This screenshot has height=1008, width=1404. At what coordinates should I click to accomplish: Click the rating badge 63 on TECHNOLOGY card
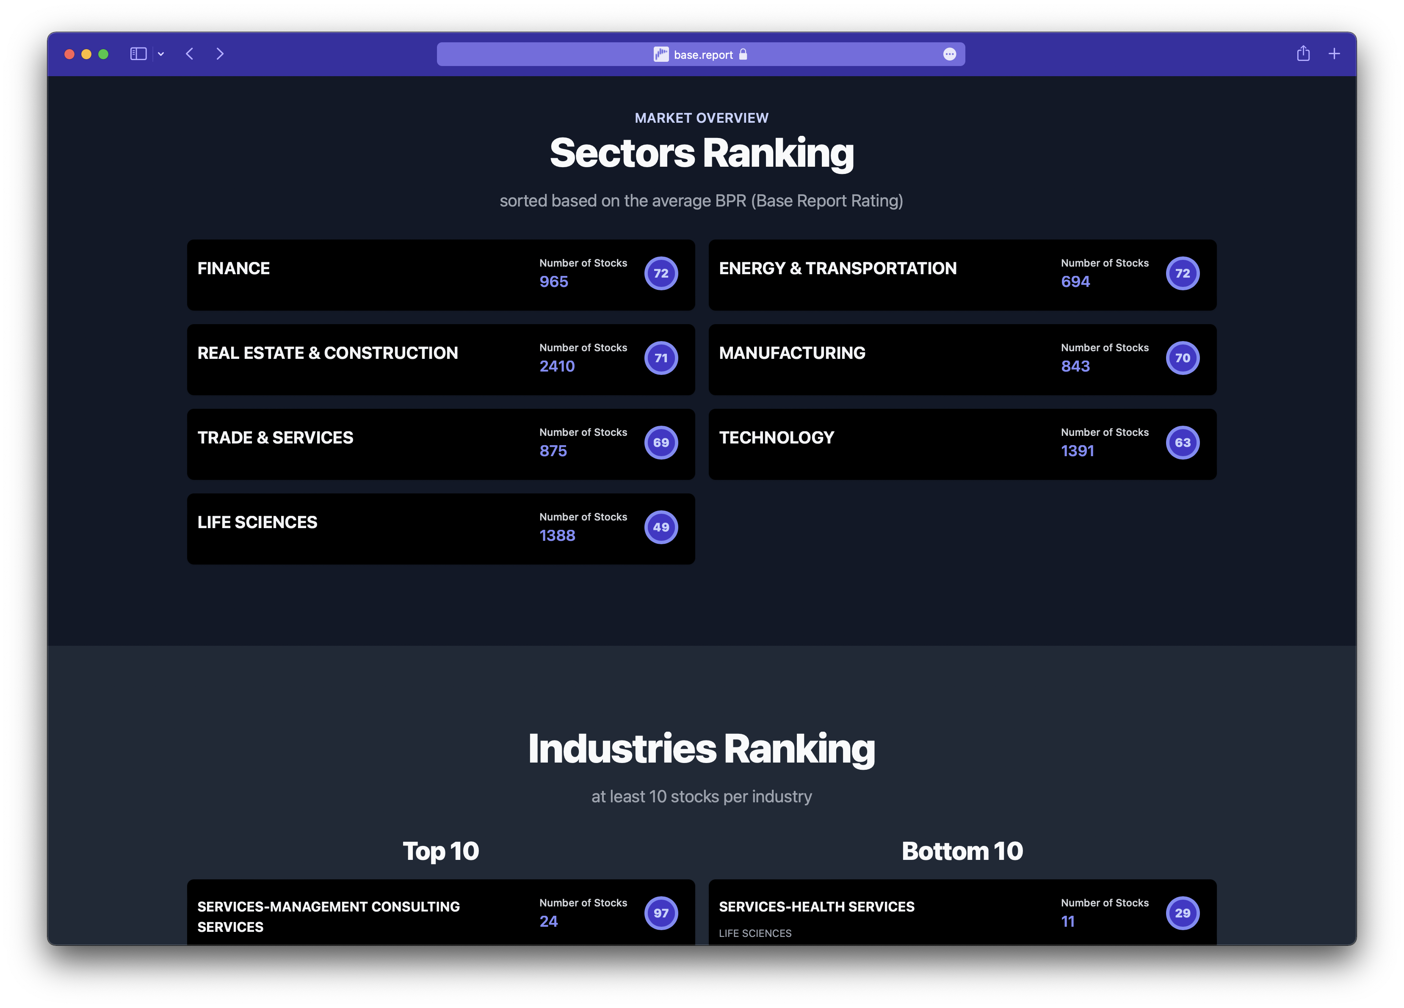click(1183, 443)
